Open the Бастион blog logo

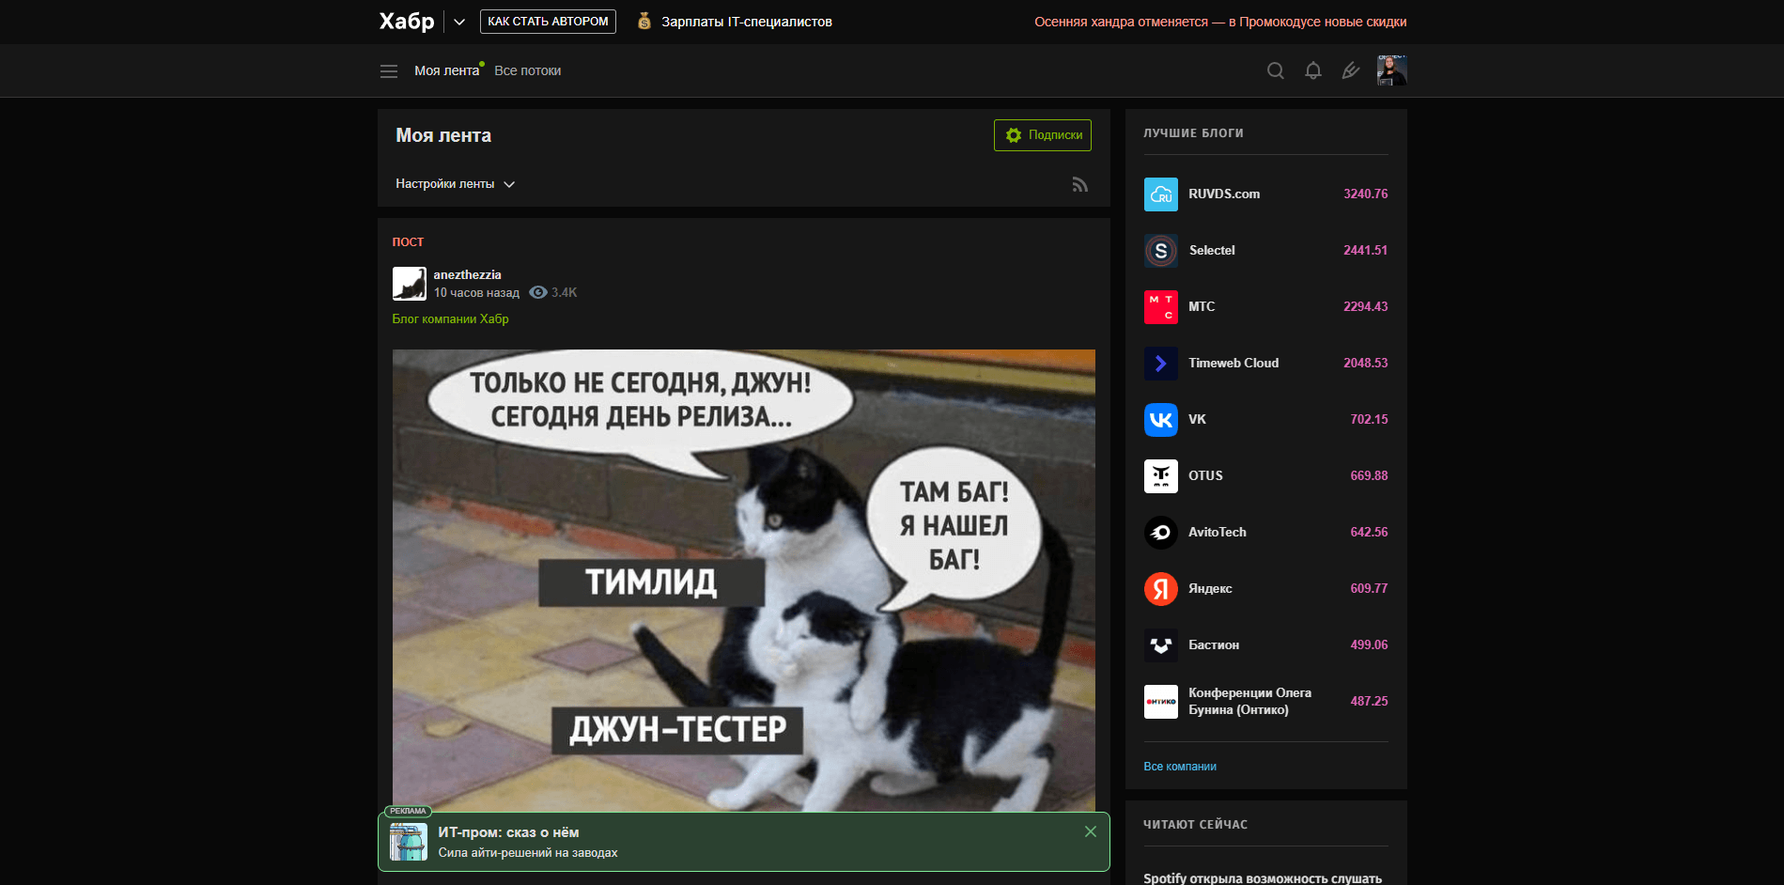[x=1161, y=645]
